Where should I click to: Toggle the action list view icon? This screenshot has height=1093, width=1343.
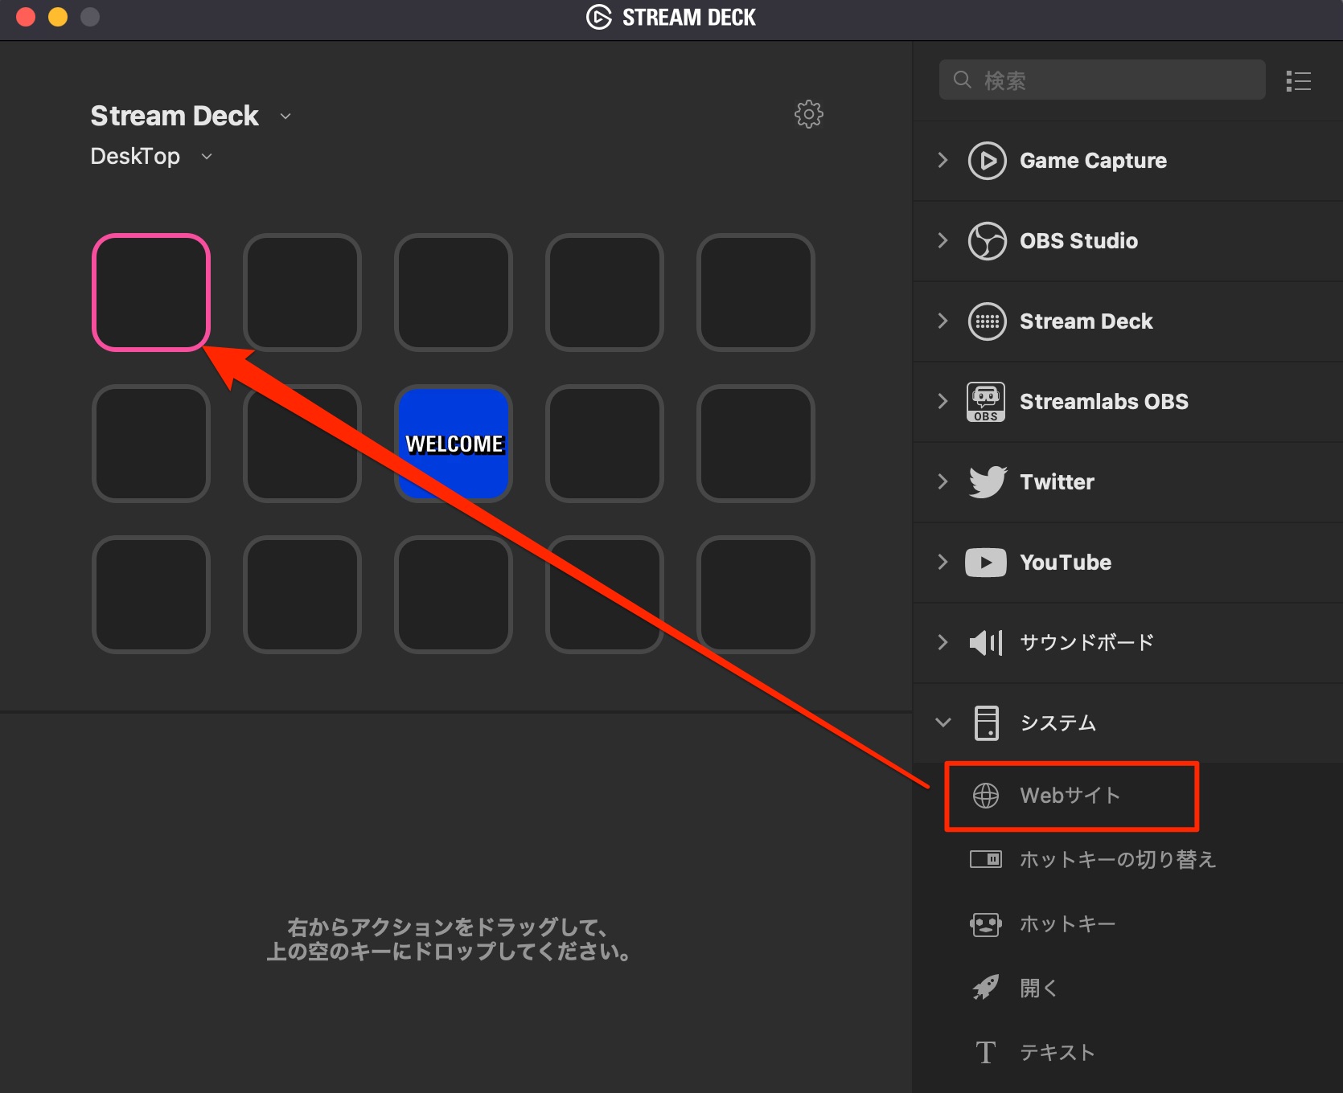(1299, 81)
